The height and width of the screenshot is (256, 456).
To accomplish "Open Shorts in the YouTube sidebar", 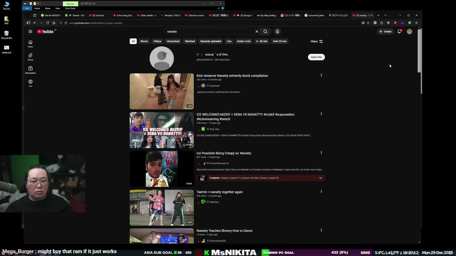I will pos(30,57).
